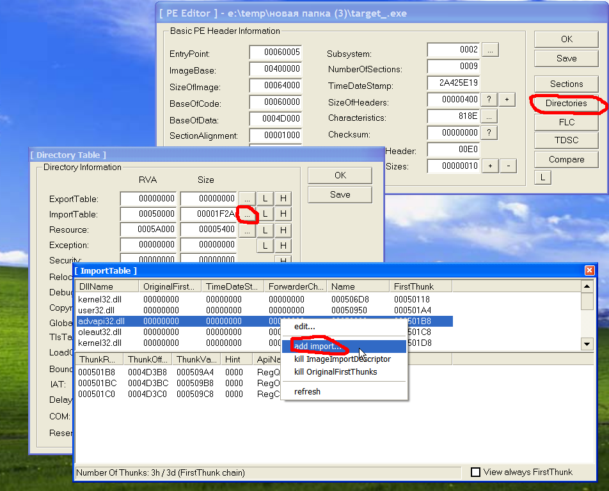Click the '?' button beside the Checksum field
The width and height of the screenshot is (609, 491).
490,132
